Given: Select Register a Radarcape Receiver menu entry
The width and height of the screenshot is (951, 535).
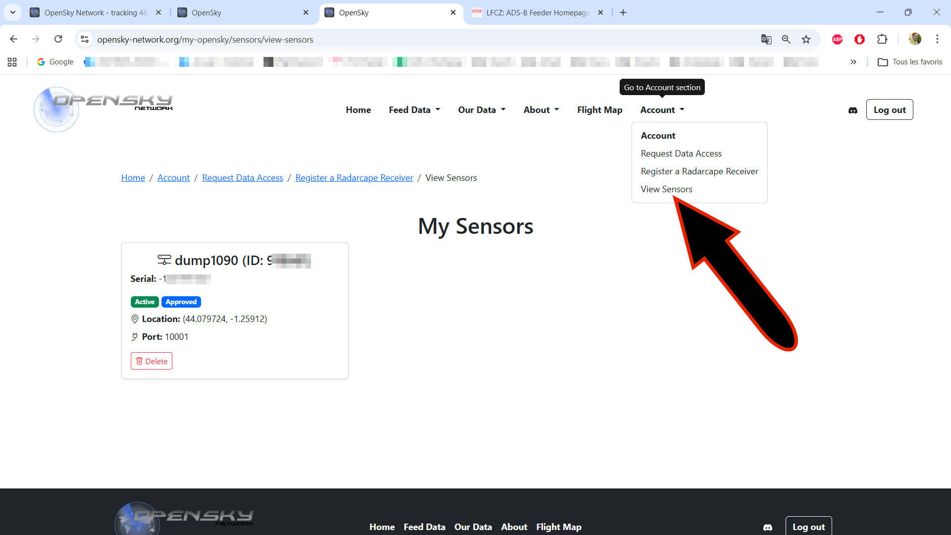Looking at the screenshot, I should click(x=699, y=171).
